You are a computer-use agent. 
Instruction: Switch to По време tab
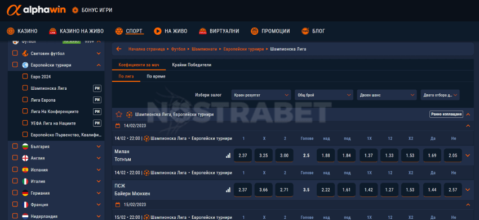pyautogui.click(x=156, y=76)
